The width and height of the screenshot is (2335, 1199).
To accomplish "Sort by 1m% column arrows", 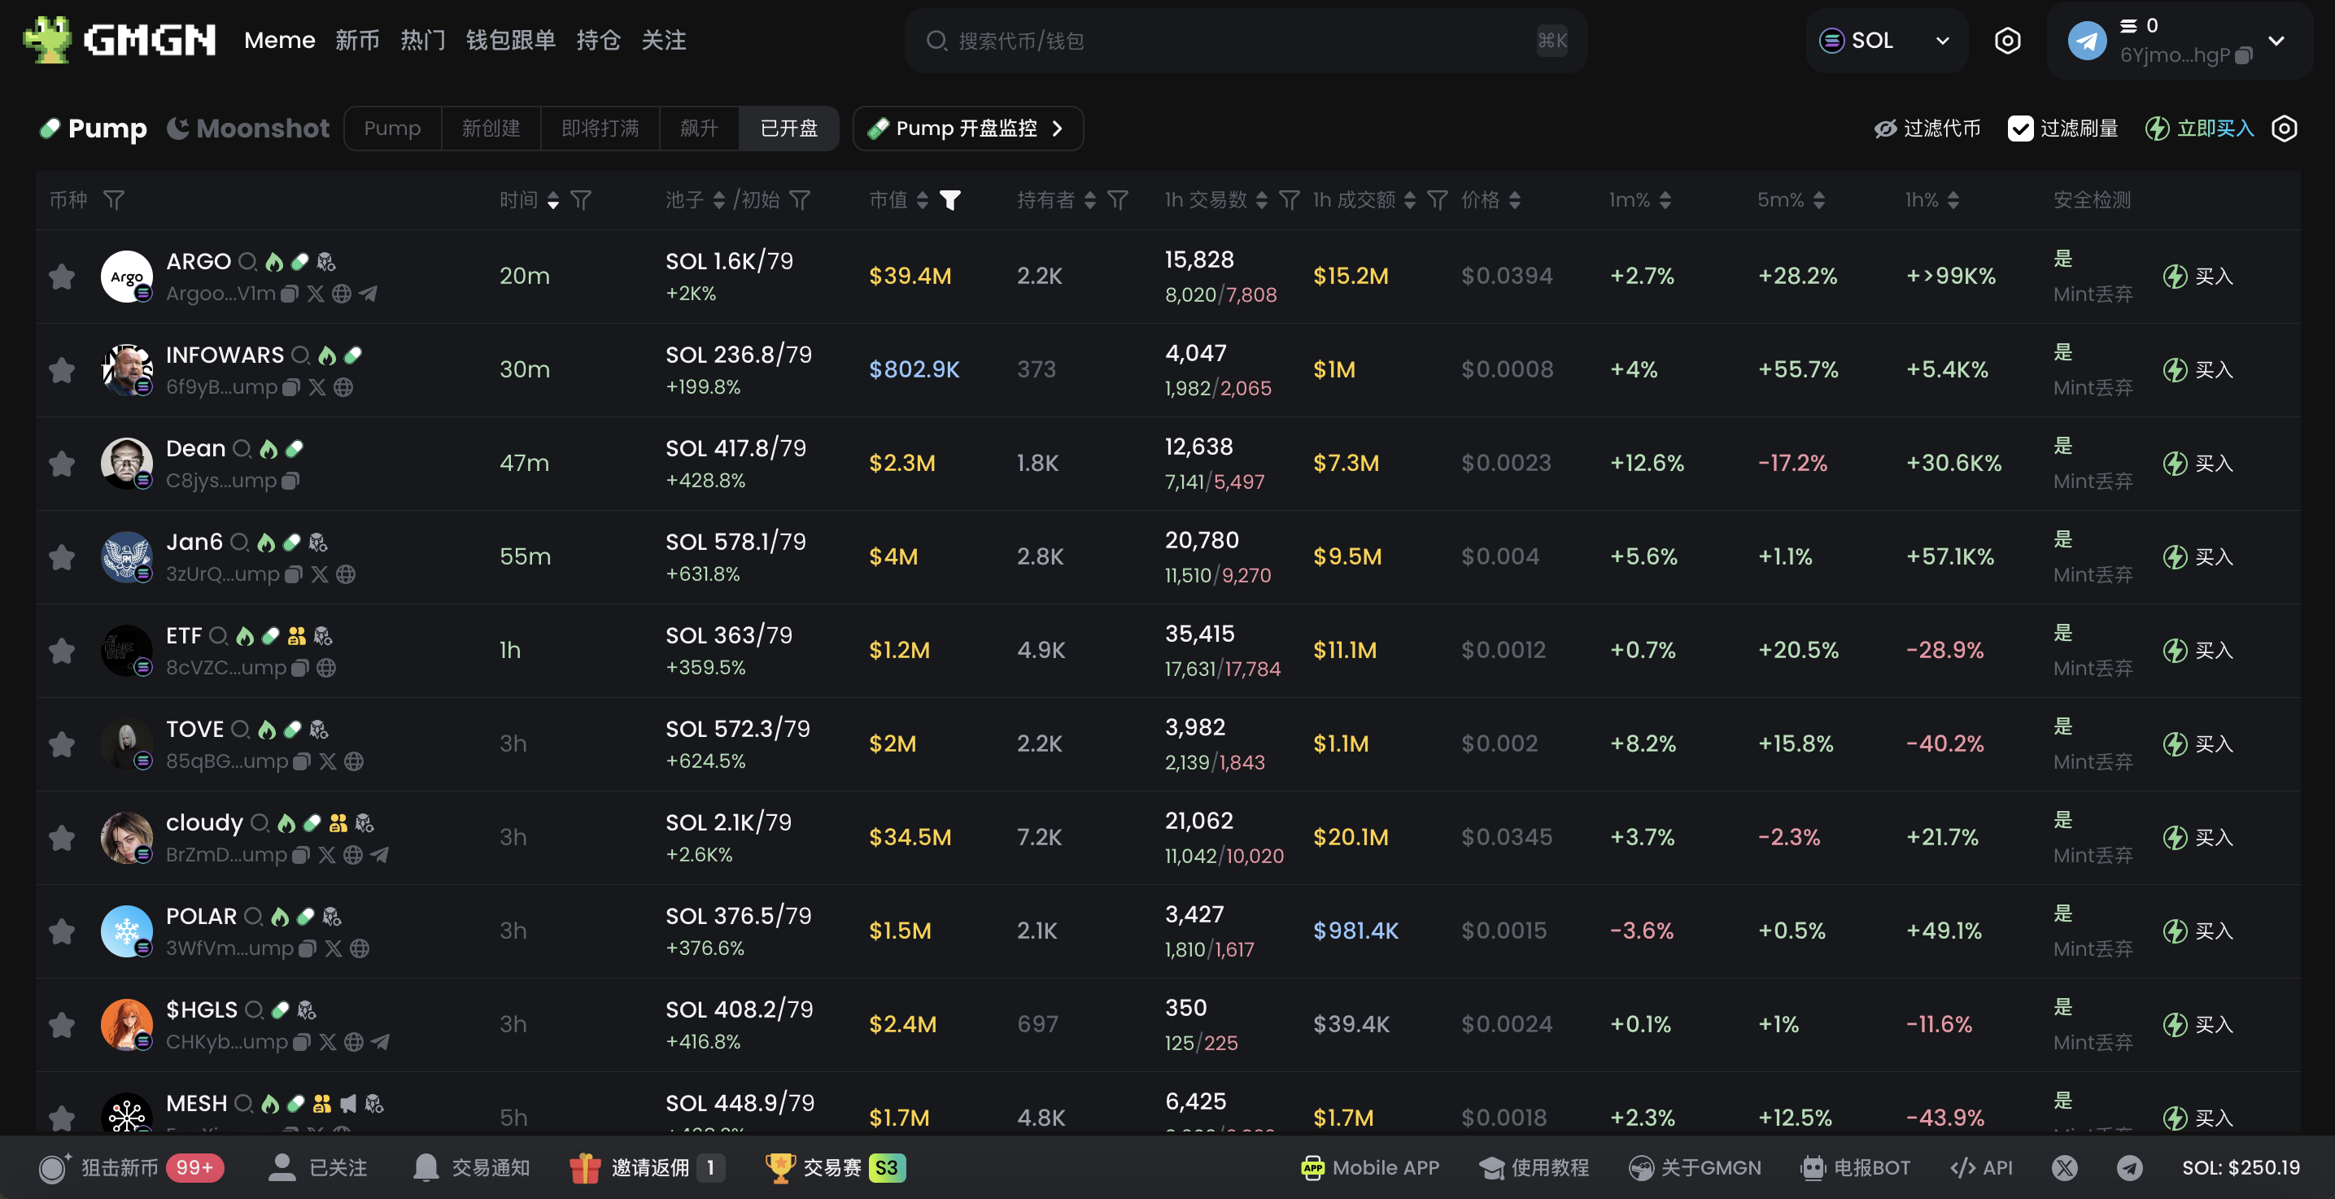I will coord(1665,200).
